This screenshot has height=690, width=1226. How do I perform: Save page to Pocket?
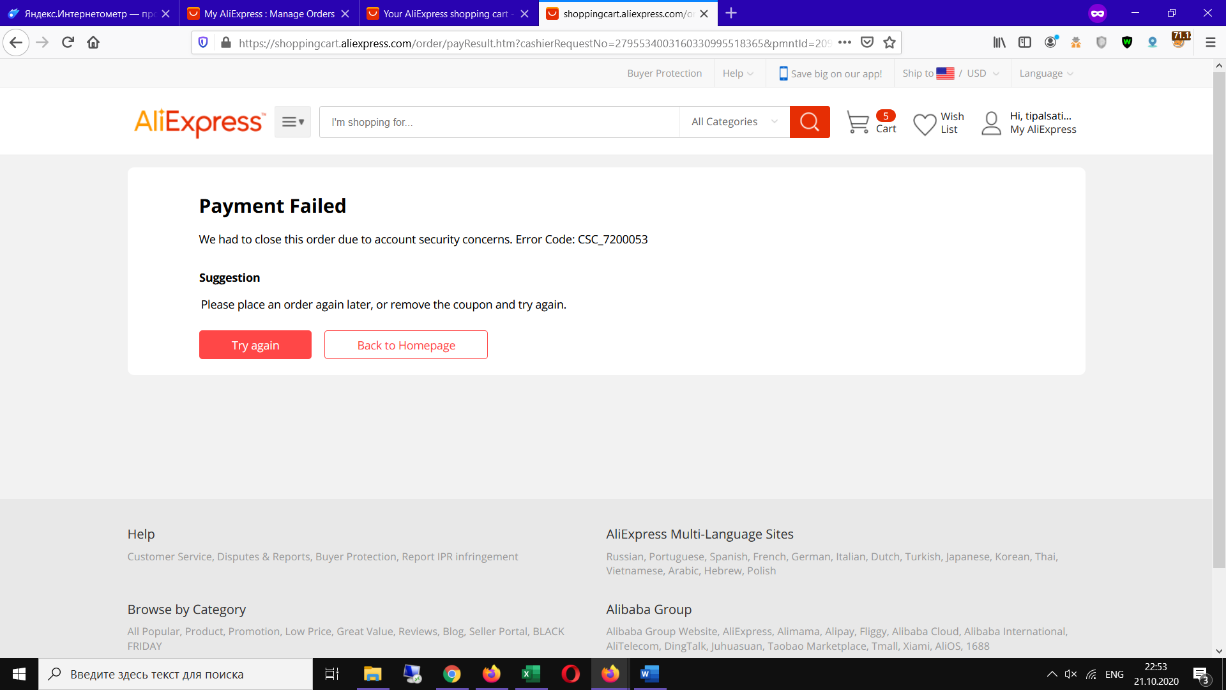coord(867,43)
